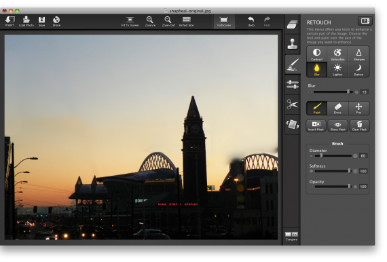Open the Share globe icon
The height and width of the screenshot is (262, 387).
[56, 21]
